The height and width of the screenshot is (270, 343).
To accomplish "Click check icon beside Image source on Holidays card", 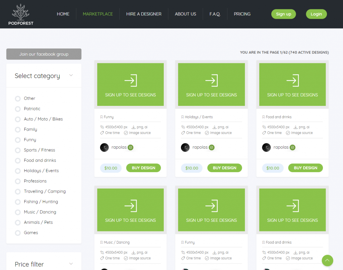I will click(x=207, y=133).
